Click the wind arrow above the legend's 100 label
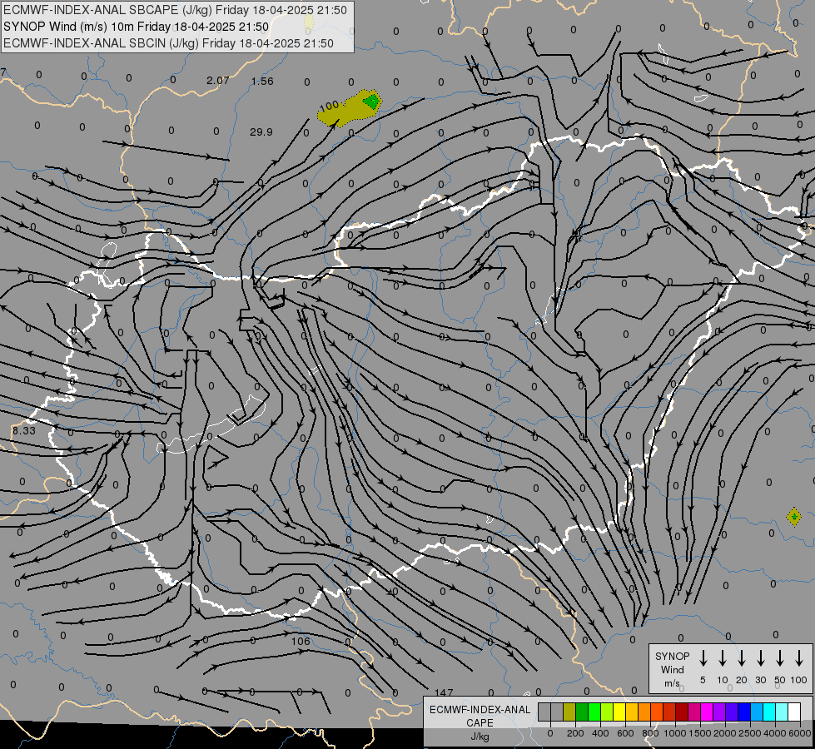Viewport: 815px width, 749px height. point(799,658)
